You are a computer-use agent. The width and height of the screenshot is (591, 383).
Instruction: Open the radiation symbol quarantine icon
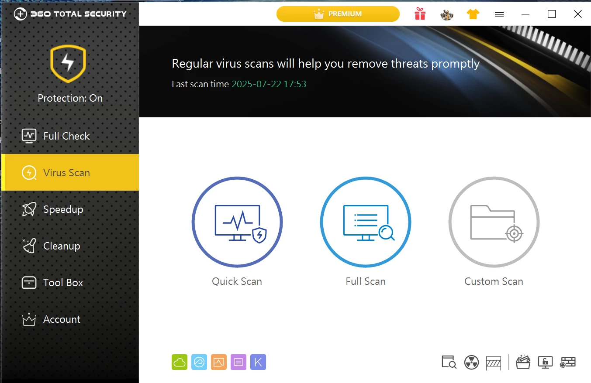tap(472, 362)
